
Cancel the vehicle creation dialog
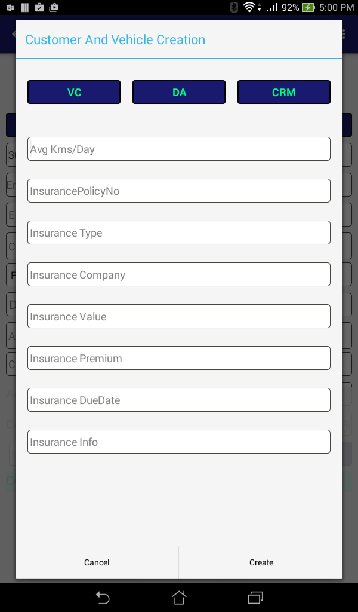pyautogui.click(x=97, y=562)
